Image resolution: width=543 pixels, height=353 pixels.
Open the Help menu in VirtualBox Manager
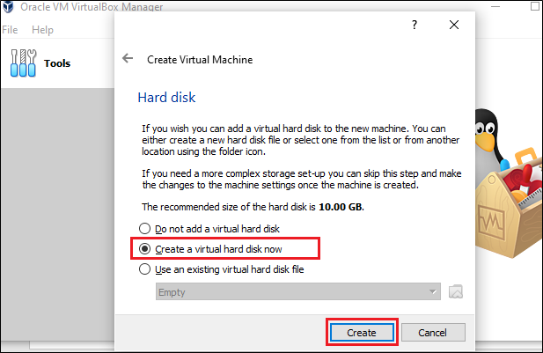click(42, 30)
